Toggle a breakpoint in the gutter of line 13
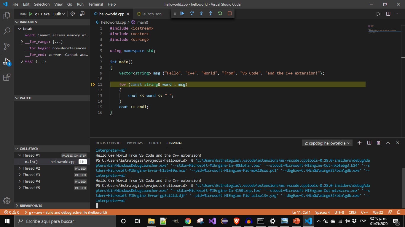The width and height of the screenshot is (405, 227). [x=93, y=95]
